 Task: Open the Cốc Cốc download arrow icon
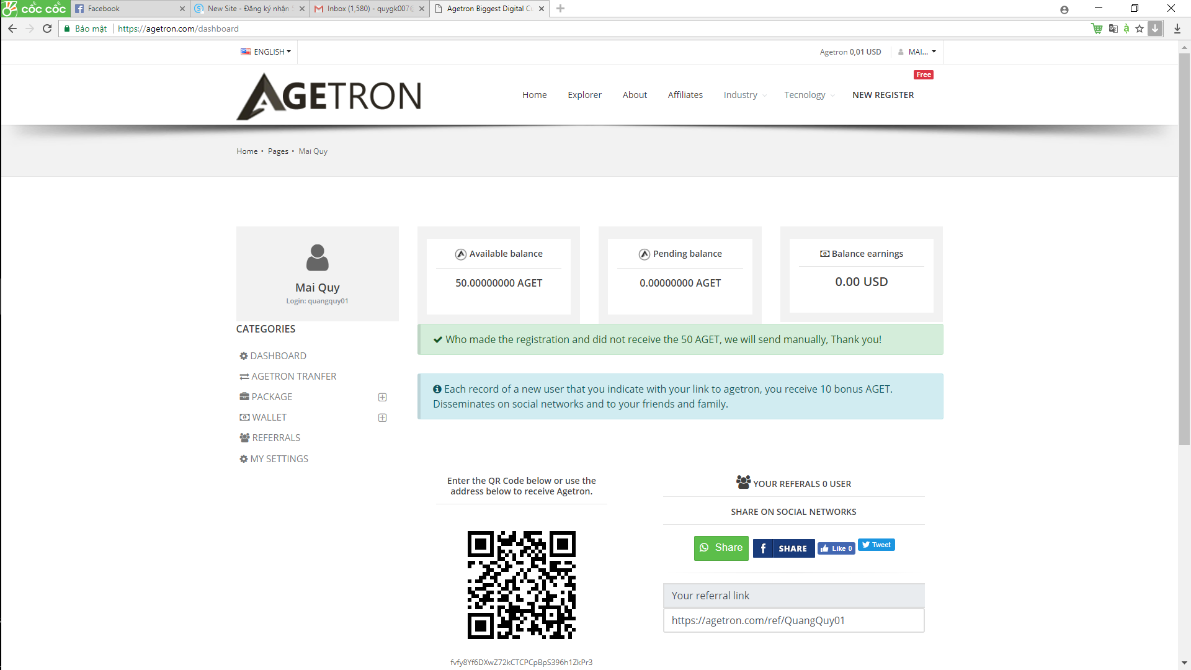[1155, 29]
